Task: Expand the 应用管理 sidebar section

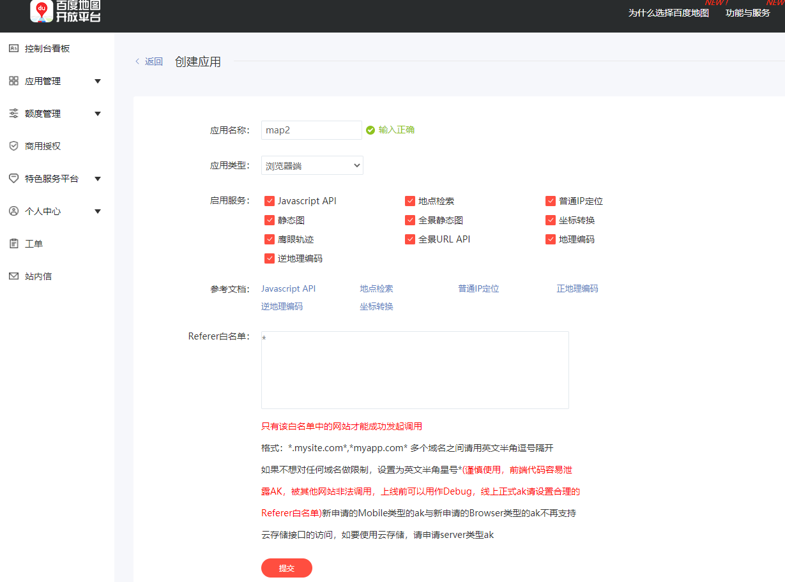Action: tap(97, 81)
